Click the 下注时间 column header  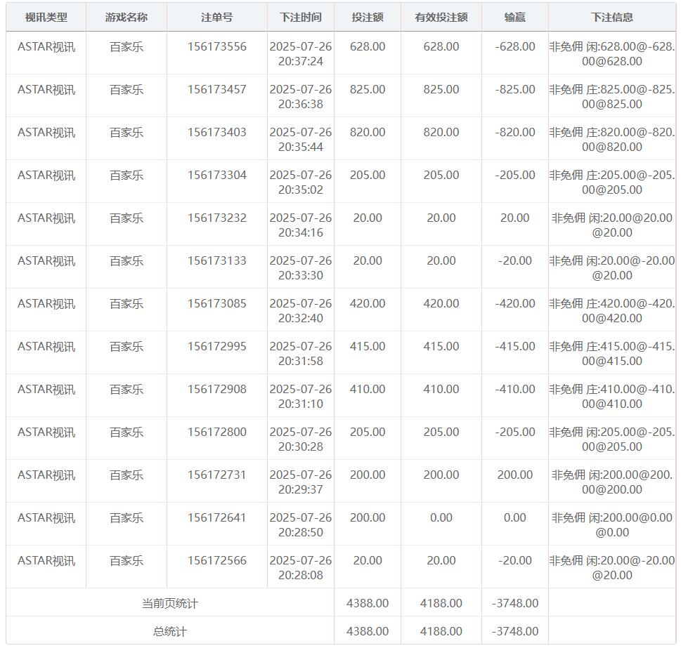click(300, 17)
